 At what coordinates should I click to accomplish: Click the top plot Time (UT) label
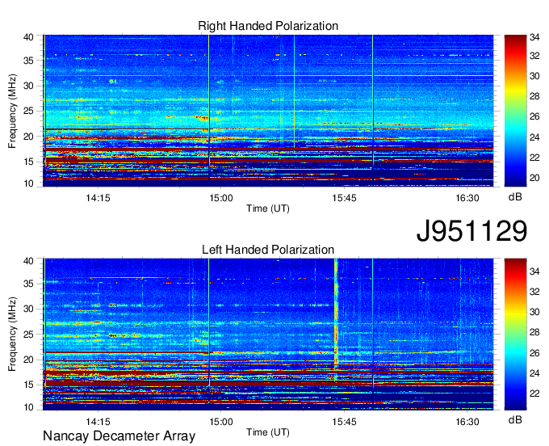[268, 208]
